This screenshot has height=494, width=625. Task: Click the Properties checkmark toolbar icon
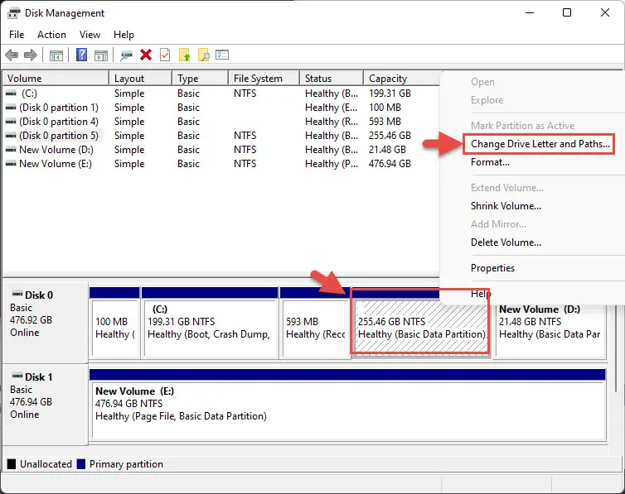[x=165, y=55]
